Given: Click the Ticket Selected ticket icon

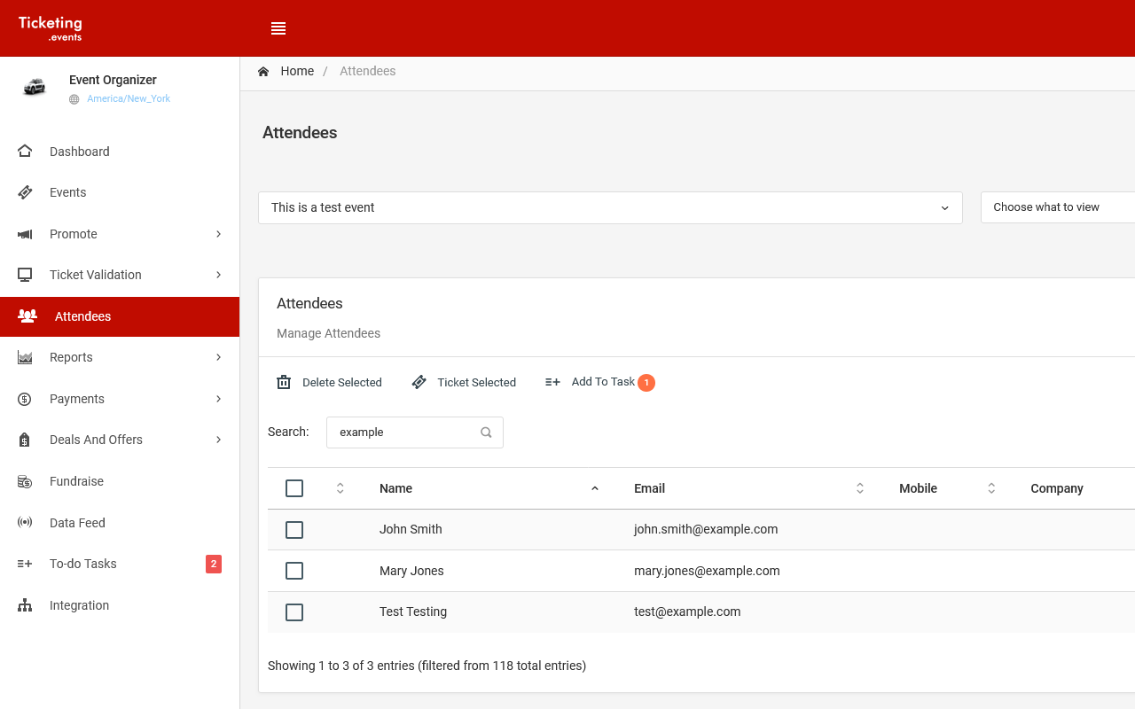Looking at the screenshot, I should point(419,382).
